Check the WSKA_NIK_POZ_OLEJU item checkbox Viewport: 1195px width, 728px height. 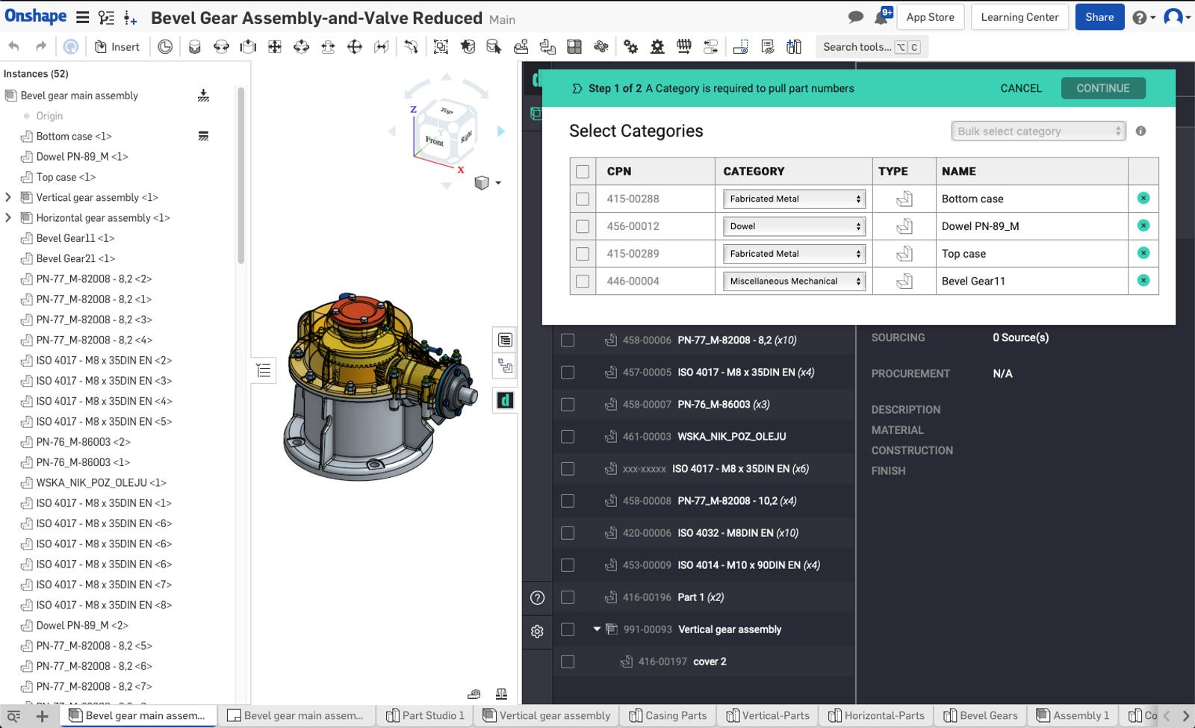tap(568, 437)
